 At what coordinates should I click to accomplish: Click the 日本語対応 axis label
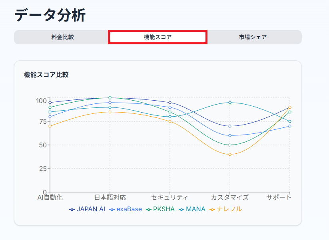[x=110, y=197]
